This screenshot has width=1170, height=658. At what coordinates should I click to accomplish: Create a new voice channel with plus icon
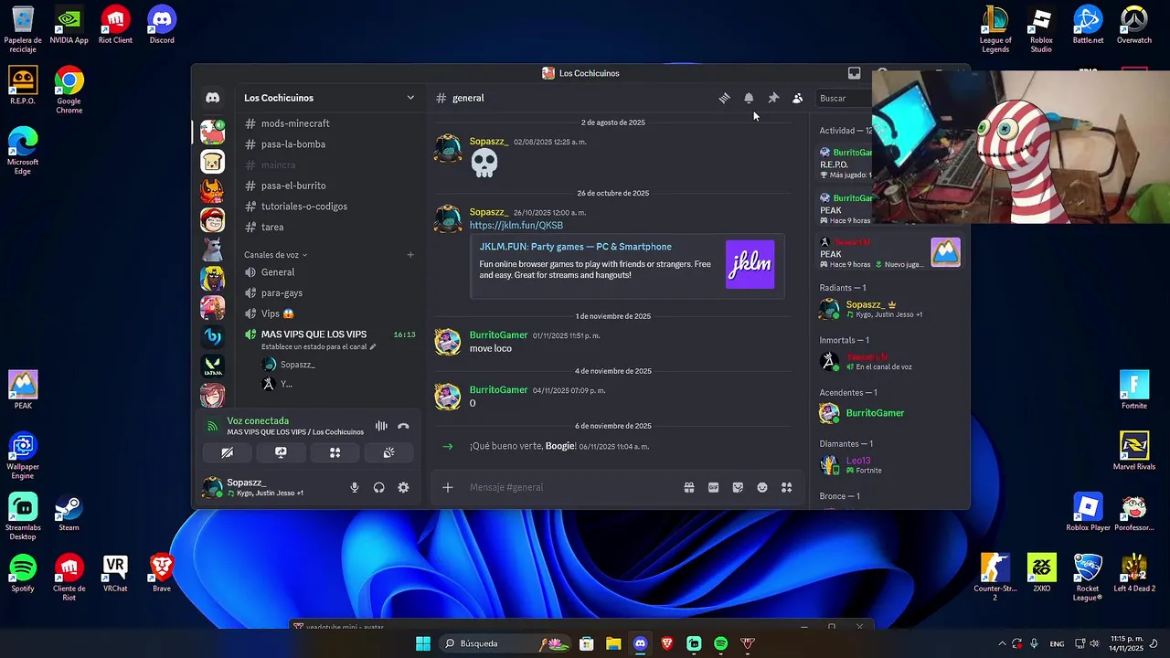click(x=410, y=255)
